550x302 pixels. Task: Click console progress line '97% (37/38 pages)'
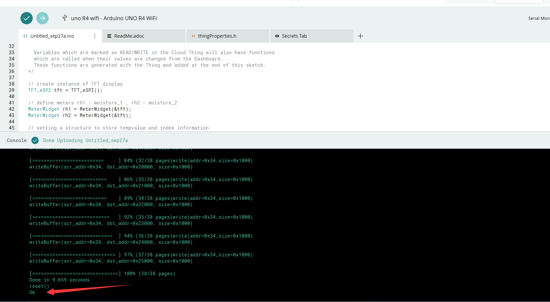pos(141,255)
